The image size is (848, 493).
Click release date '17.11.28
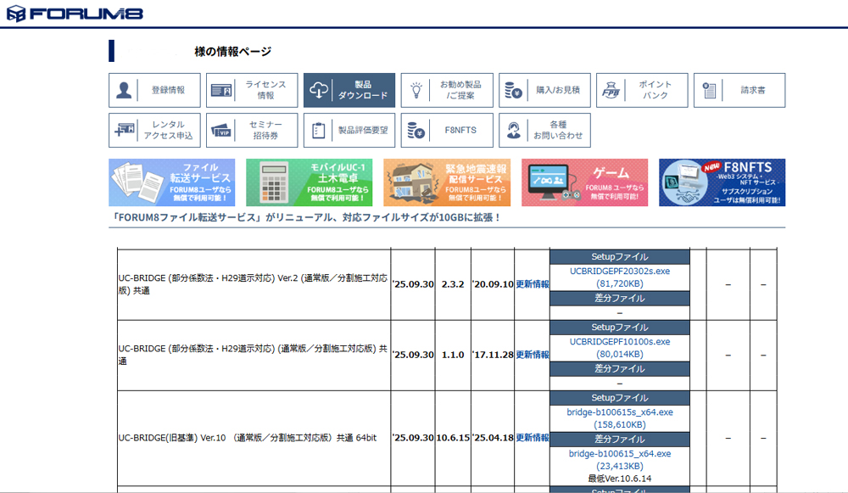(x=493, y=355)
